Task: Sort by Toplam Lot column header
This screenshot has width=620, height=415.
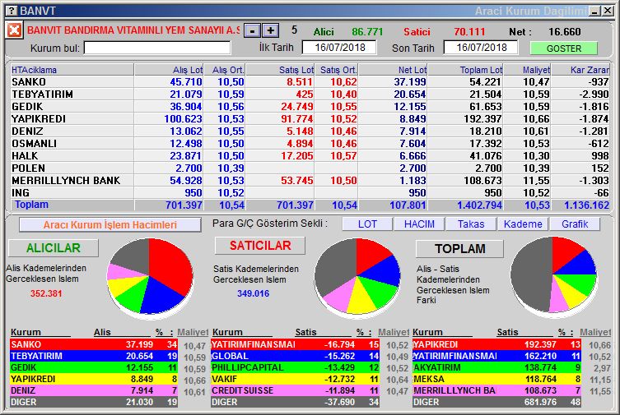Action: coord(465,70)
